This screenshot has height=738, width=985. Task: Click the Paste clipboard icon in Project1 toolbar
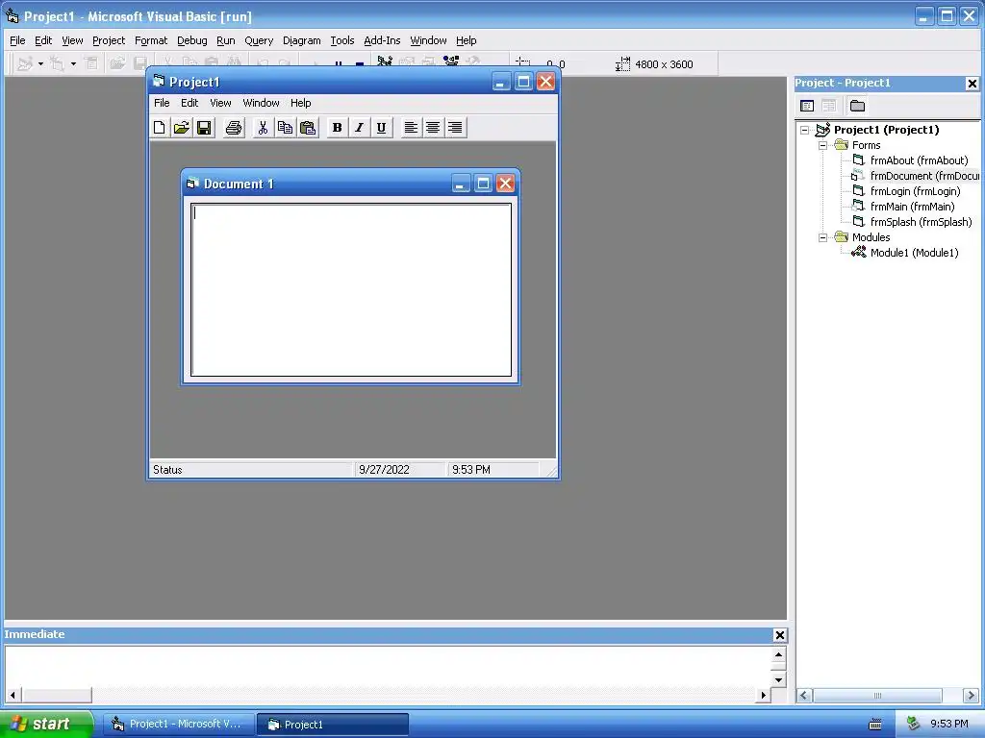307,128
